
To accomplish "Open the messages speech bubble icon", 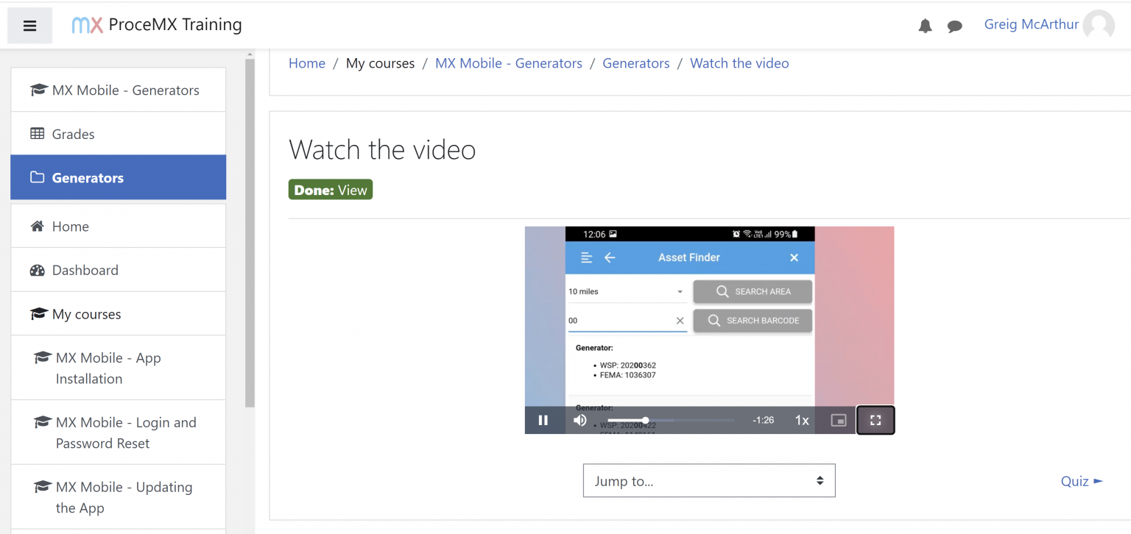I will pos(954,26).
